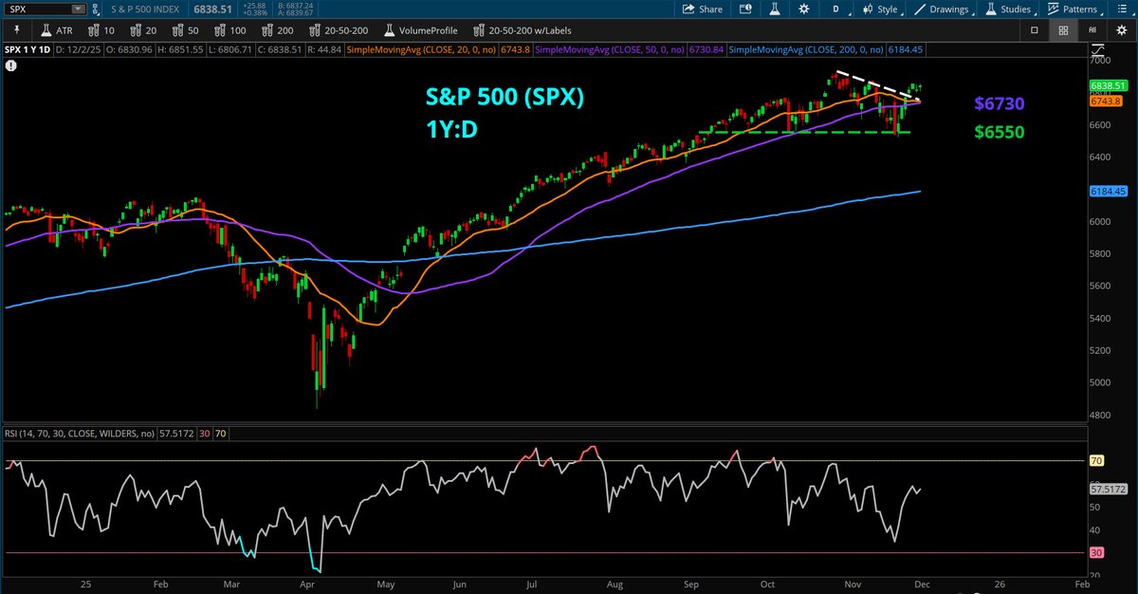Expand the D timeframe dropdown
The image size is (1138, 594).
point(835,9)
